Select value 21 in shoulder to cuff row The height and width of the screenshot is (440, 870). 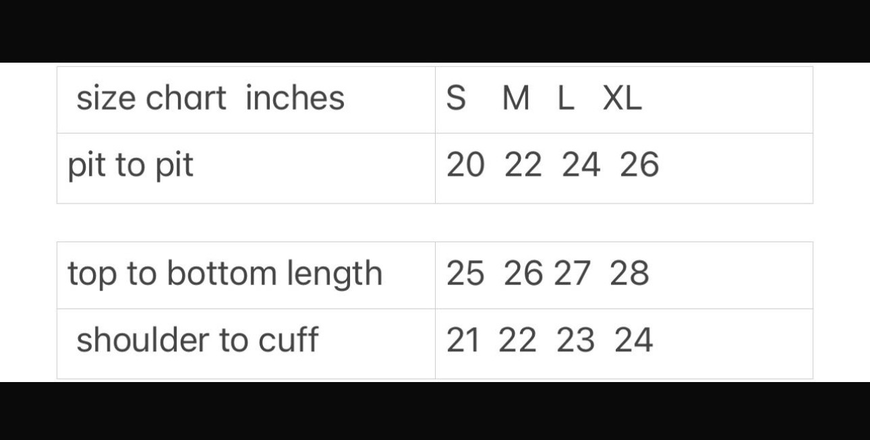tap(463, 340)
